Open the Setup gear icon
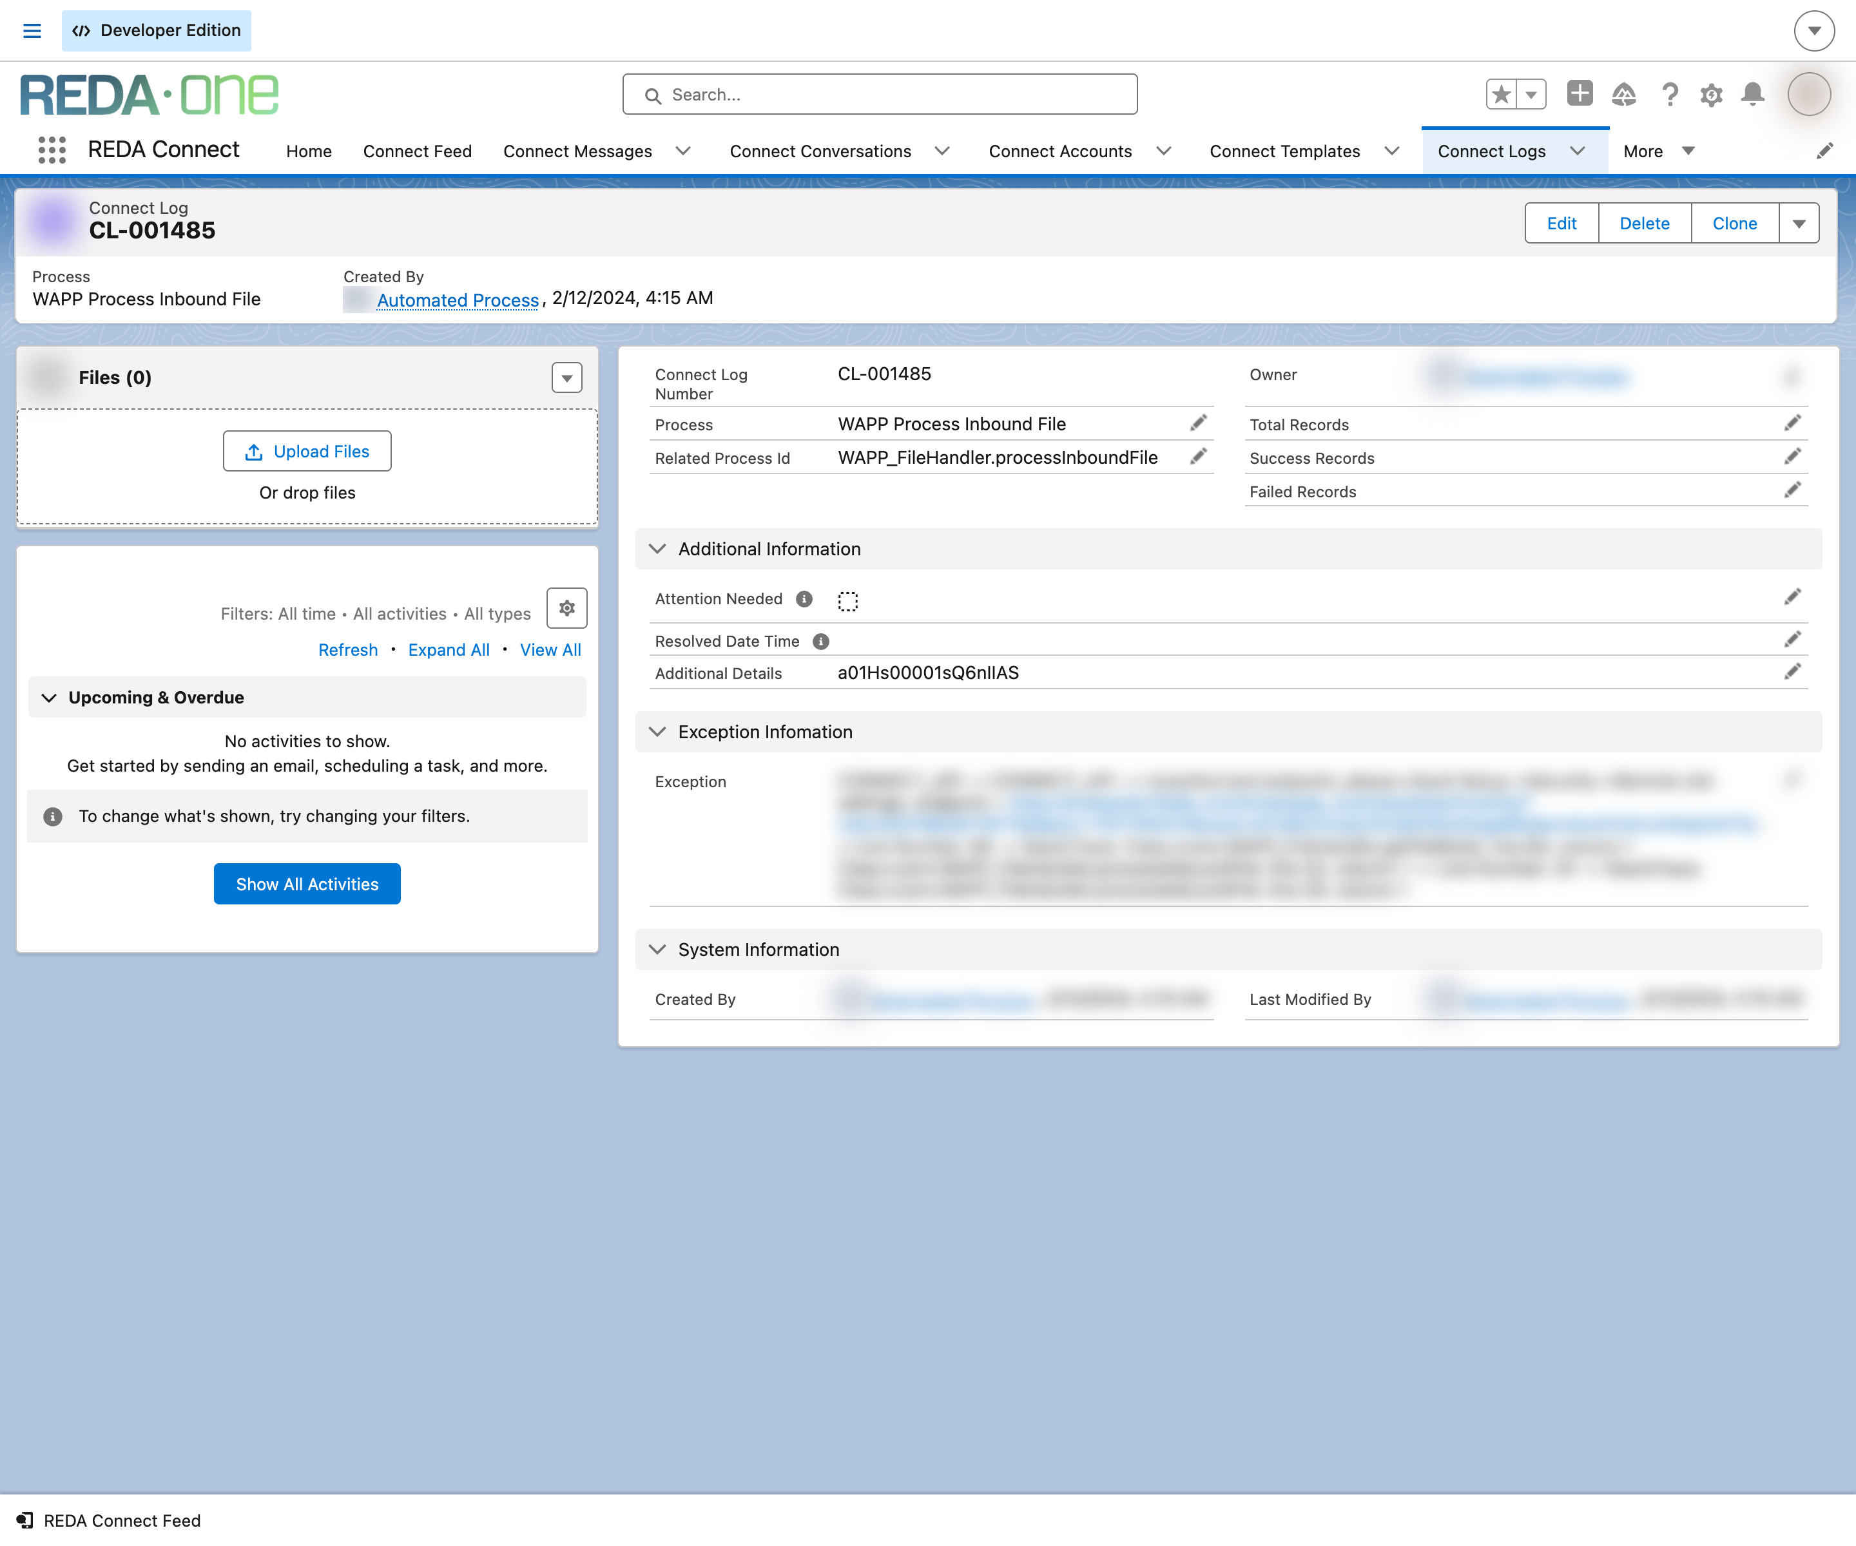This screenshot has width=1856, height=1546. point(1711,95)
